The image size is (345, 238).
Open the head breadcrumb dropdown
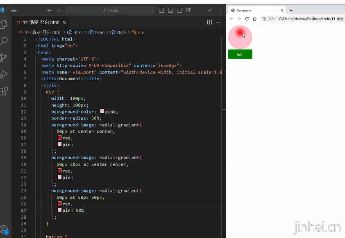coord(96,32)
